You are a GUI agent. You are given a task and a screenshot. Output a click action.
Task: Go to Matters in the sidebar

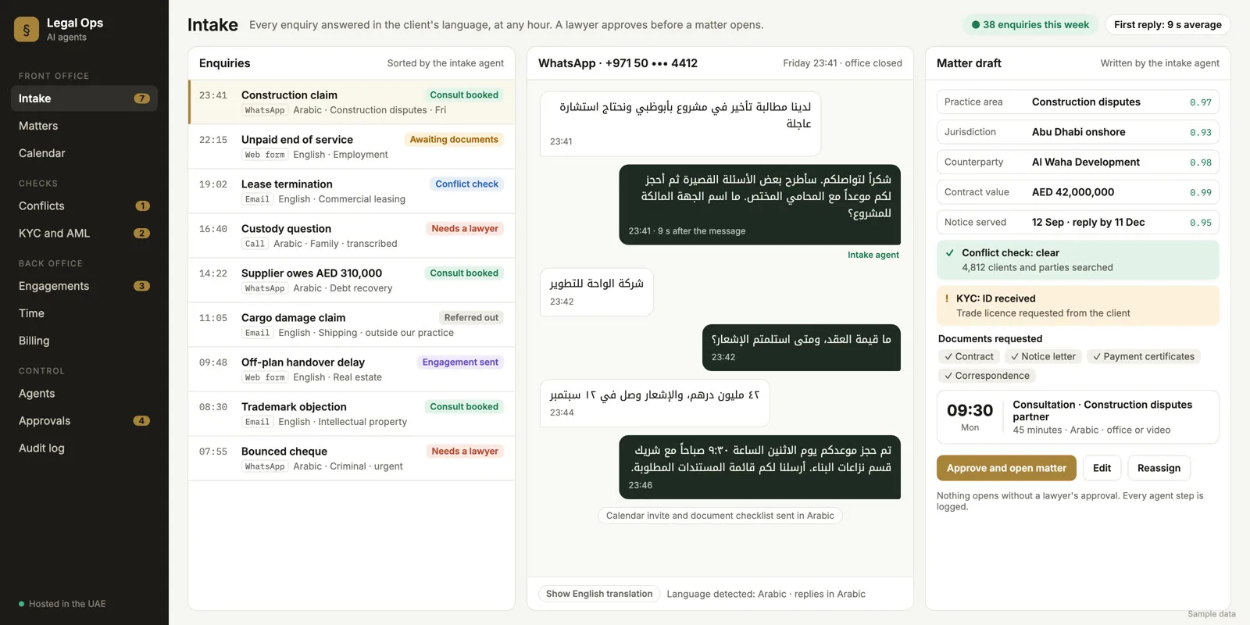(x=84, y=126)
